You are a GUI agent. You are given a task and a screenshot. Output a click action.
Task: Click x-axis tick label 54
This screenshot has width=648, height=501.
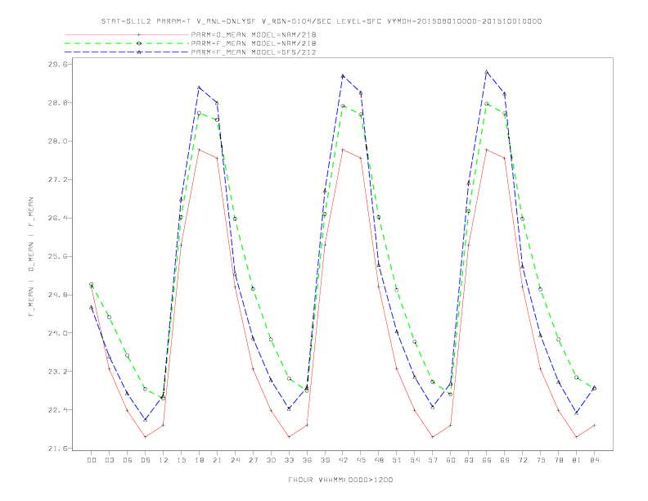(x=415, y=460)
